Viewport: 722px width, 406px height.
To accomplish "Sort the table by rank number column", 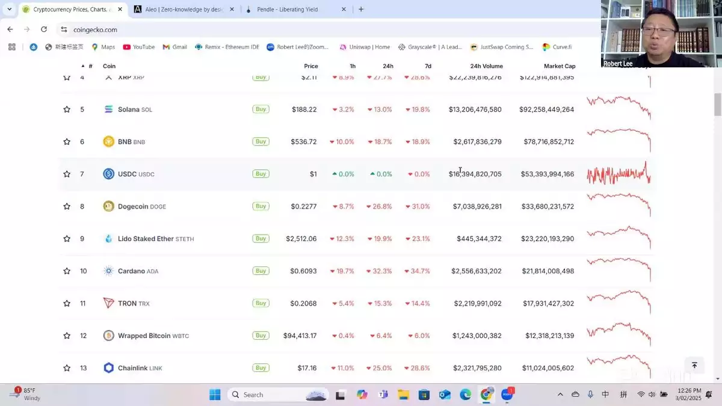I will pyautogui.click(x=88, y=66).
